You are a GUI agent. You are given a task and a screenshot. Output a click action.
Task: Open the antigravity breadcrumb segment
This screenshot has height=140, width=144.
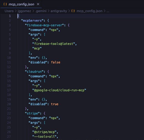click(x=59, y=11)
